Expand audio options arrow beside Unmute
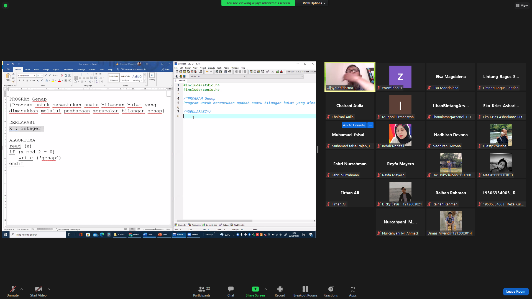Screen dimensions: 532x299 [x=22, y=289]
